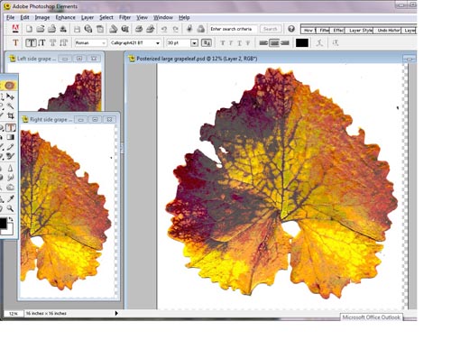Click the 30 pt font size field
This screenshot has width=451, height=340.
[x=179, y=43]
